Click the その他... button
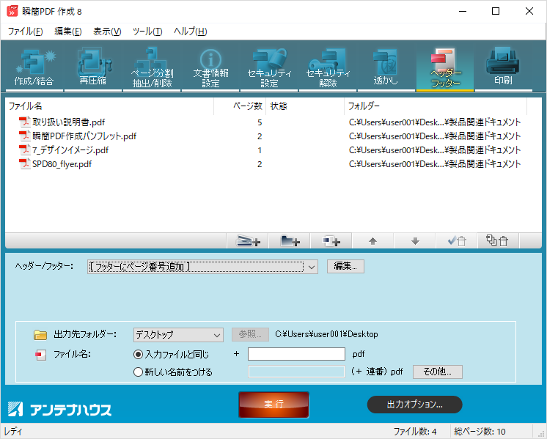 coord(438,372)
